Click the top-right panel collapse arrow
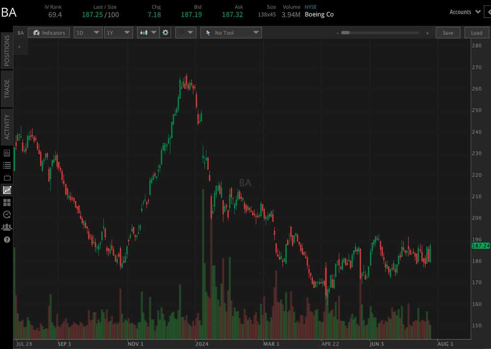The image size is (491, 349). 488,12
